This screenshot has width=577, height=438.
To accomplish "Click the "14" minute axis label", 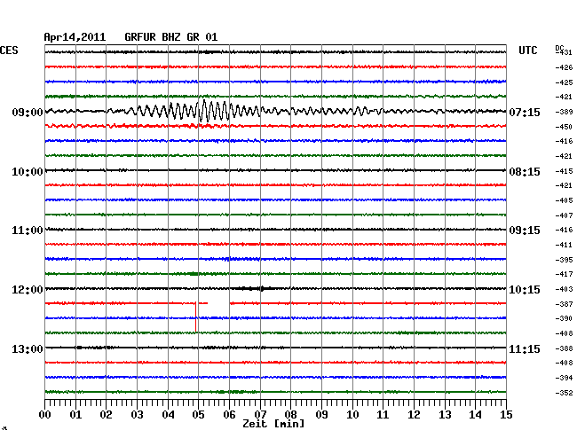I will click(475, 414).
